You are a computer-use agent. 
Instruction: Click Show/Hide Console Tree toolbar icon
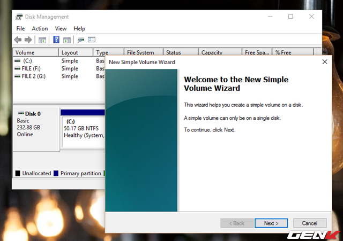(42, 40)
